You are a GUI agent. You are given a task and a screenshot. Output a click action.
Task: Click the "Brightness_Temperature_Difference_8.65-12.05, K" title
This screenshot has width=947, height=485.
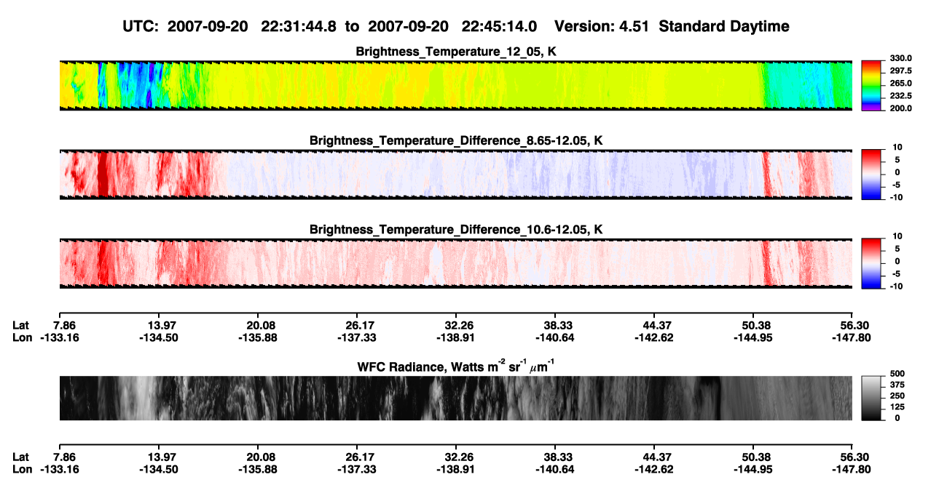456,140
